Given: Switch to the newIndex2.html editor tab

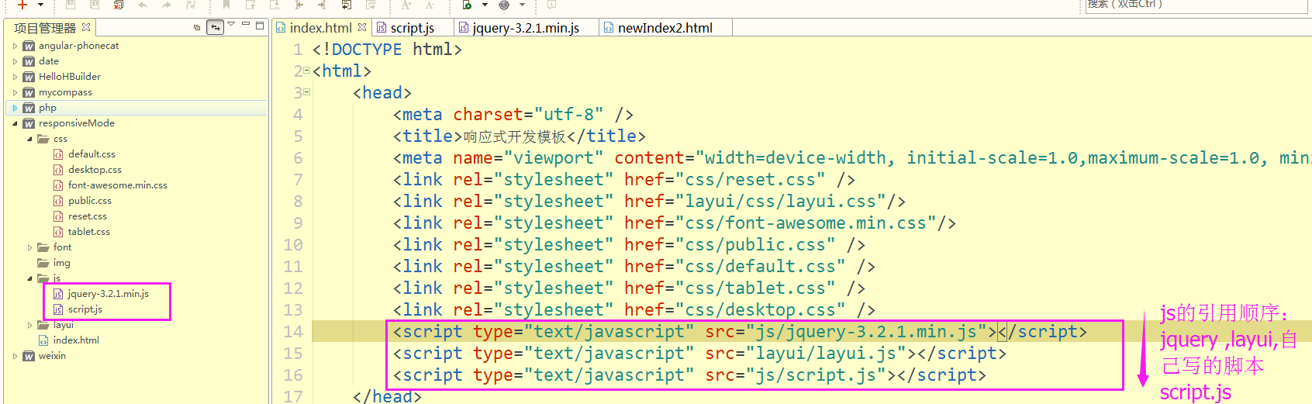Looking at the screenshot, I should pyautogui.click(x=665, y=28).
